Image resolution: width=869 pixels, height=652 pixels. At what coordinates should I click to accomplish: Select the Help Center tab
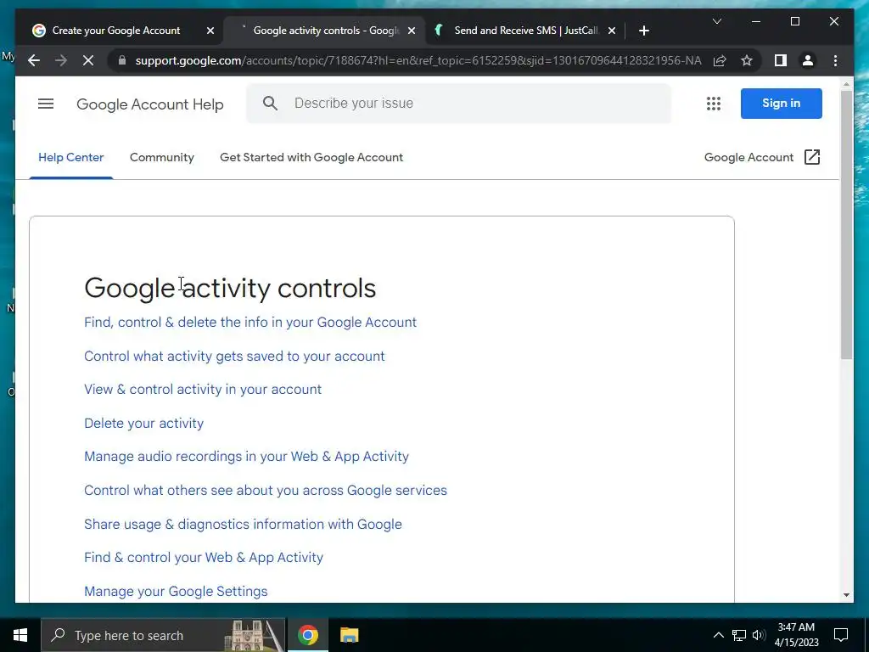click(x=71, y=157)
